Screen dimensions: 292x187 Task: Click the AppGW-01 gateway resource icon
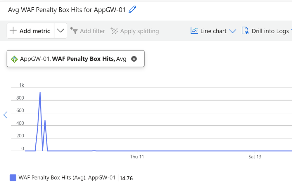14,59
